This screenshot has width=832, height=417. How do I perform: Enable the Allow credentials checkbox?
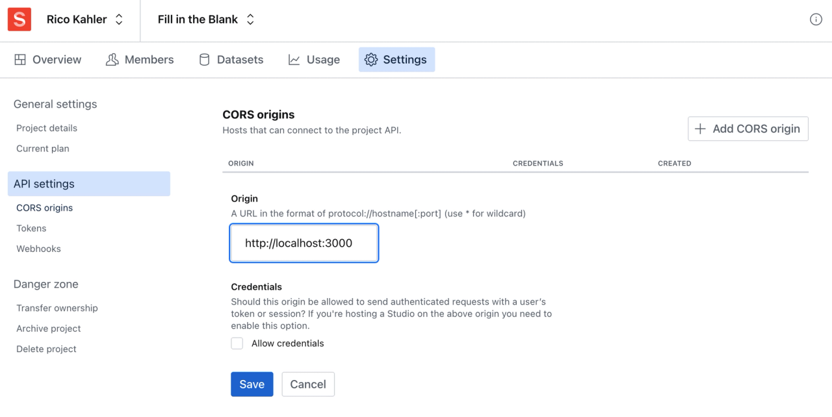(x=237, y=343)
